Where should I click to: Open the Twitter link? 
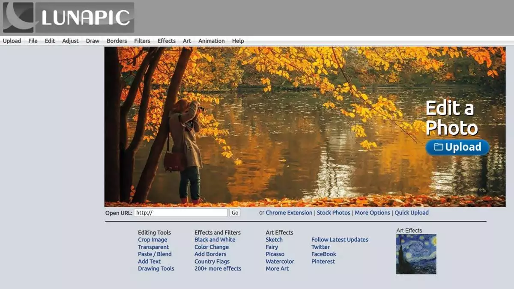click(x=321, y=247)
